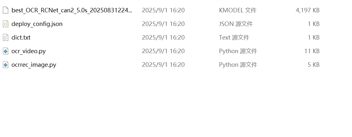
Task: Select the best_OCR_RCNet_can2 file name
Action: click(71, 10)
